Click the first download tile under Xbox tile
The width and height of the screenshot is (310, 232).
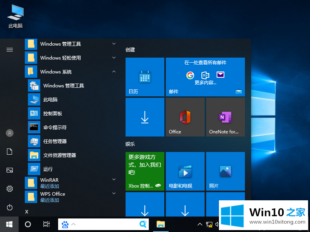[x=145, y=205]
